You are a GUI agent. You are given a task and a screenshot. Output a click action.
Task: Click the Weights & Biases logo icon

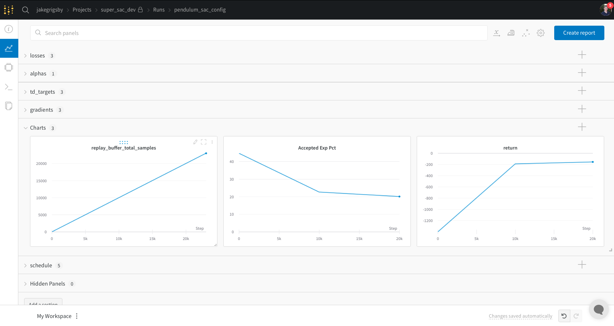pos(9,10)
